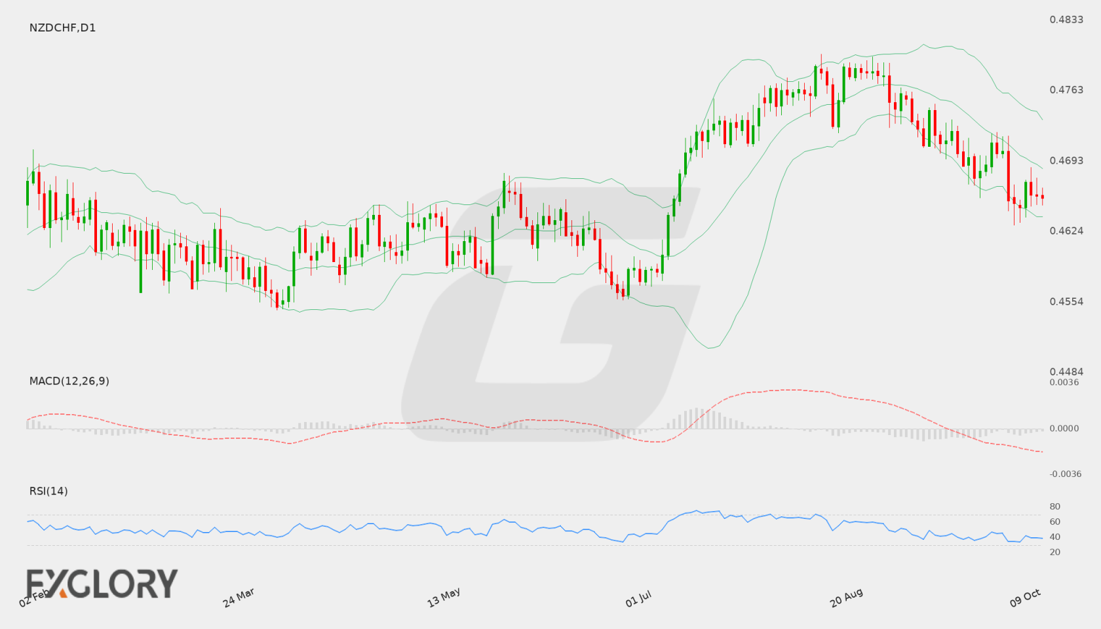Click the 0.4693 price axis label

click(1066, 161)
